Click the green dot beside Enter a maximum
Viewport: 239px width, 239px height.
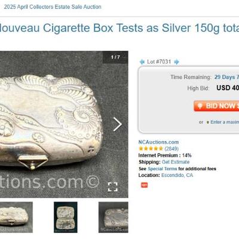(x=208, y=122)
